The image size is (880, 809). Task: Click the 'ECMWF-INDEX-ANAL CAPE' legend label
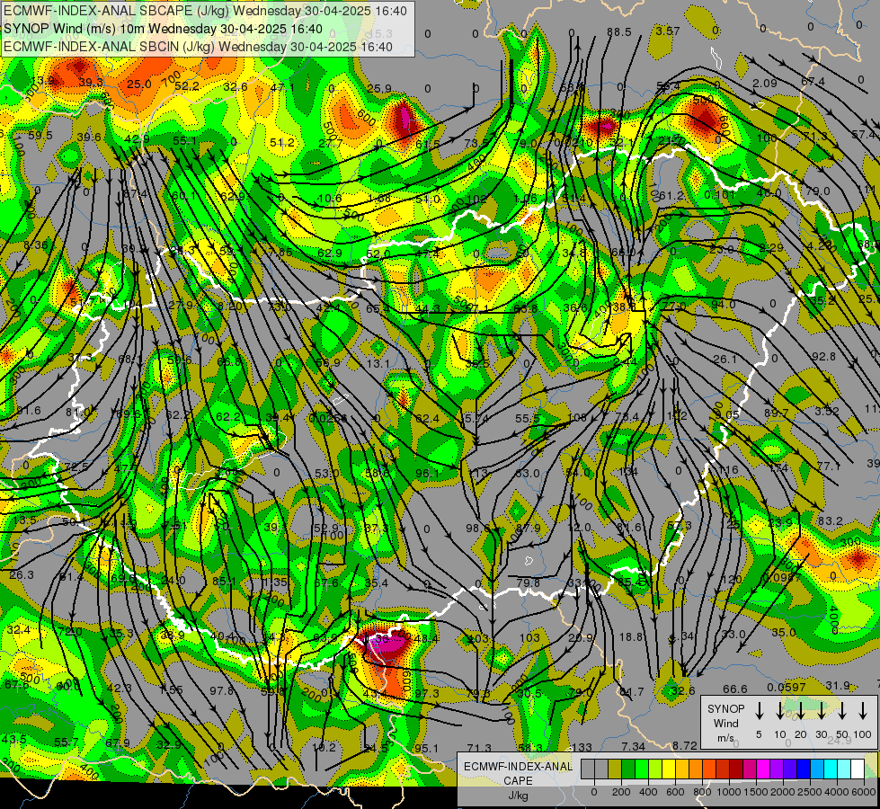[x=518, y=774]
